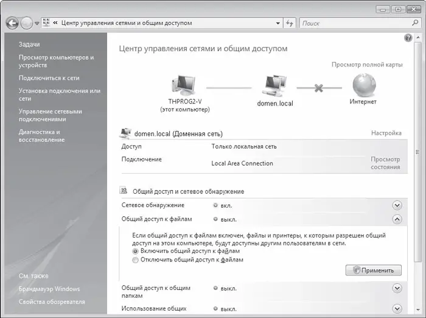This screenshot has width=426, height=318.
Task: Click the domen.local (Доменная сеть) network icon
Action: pos(125,133)
